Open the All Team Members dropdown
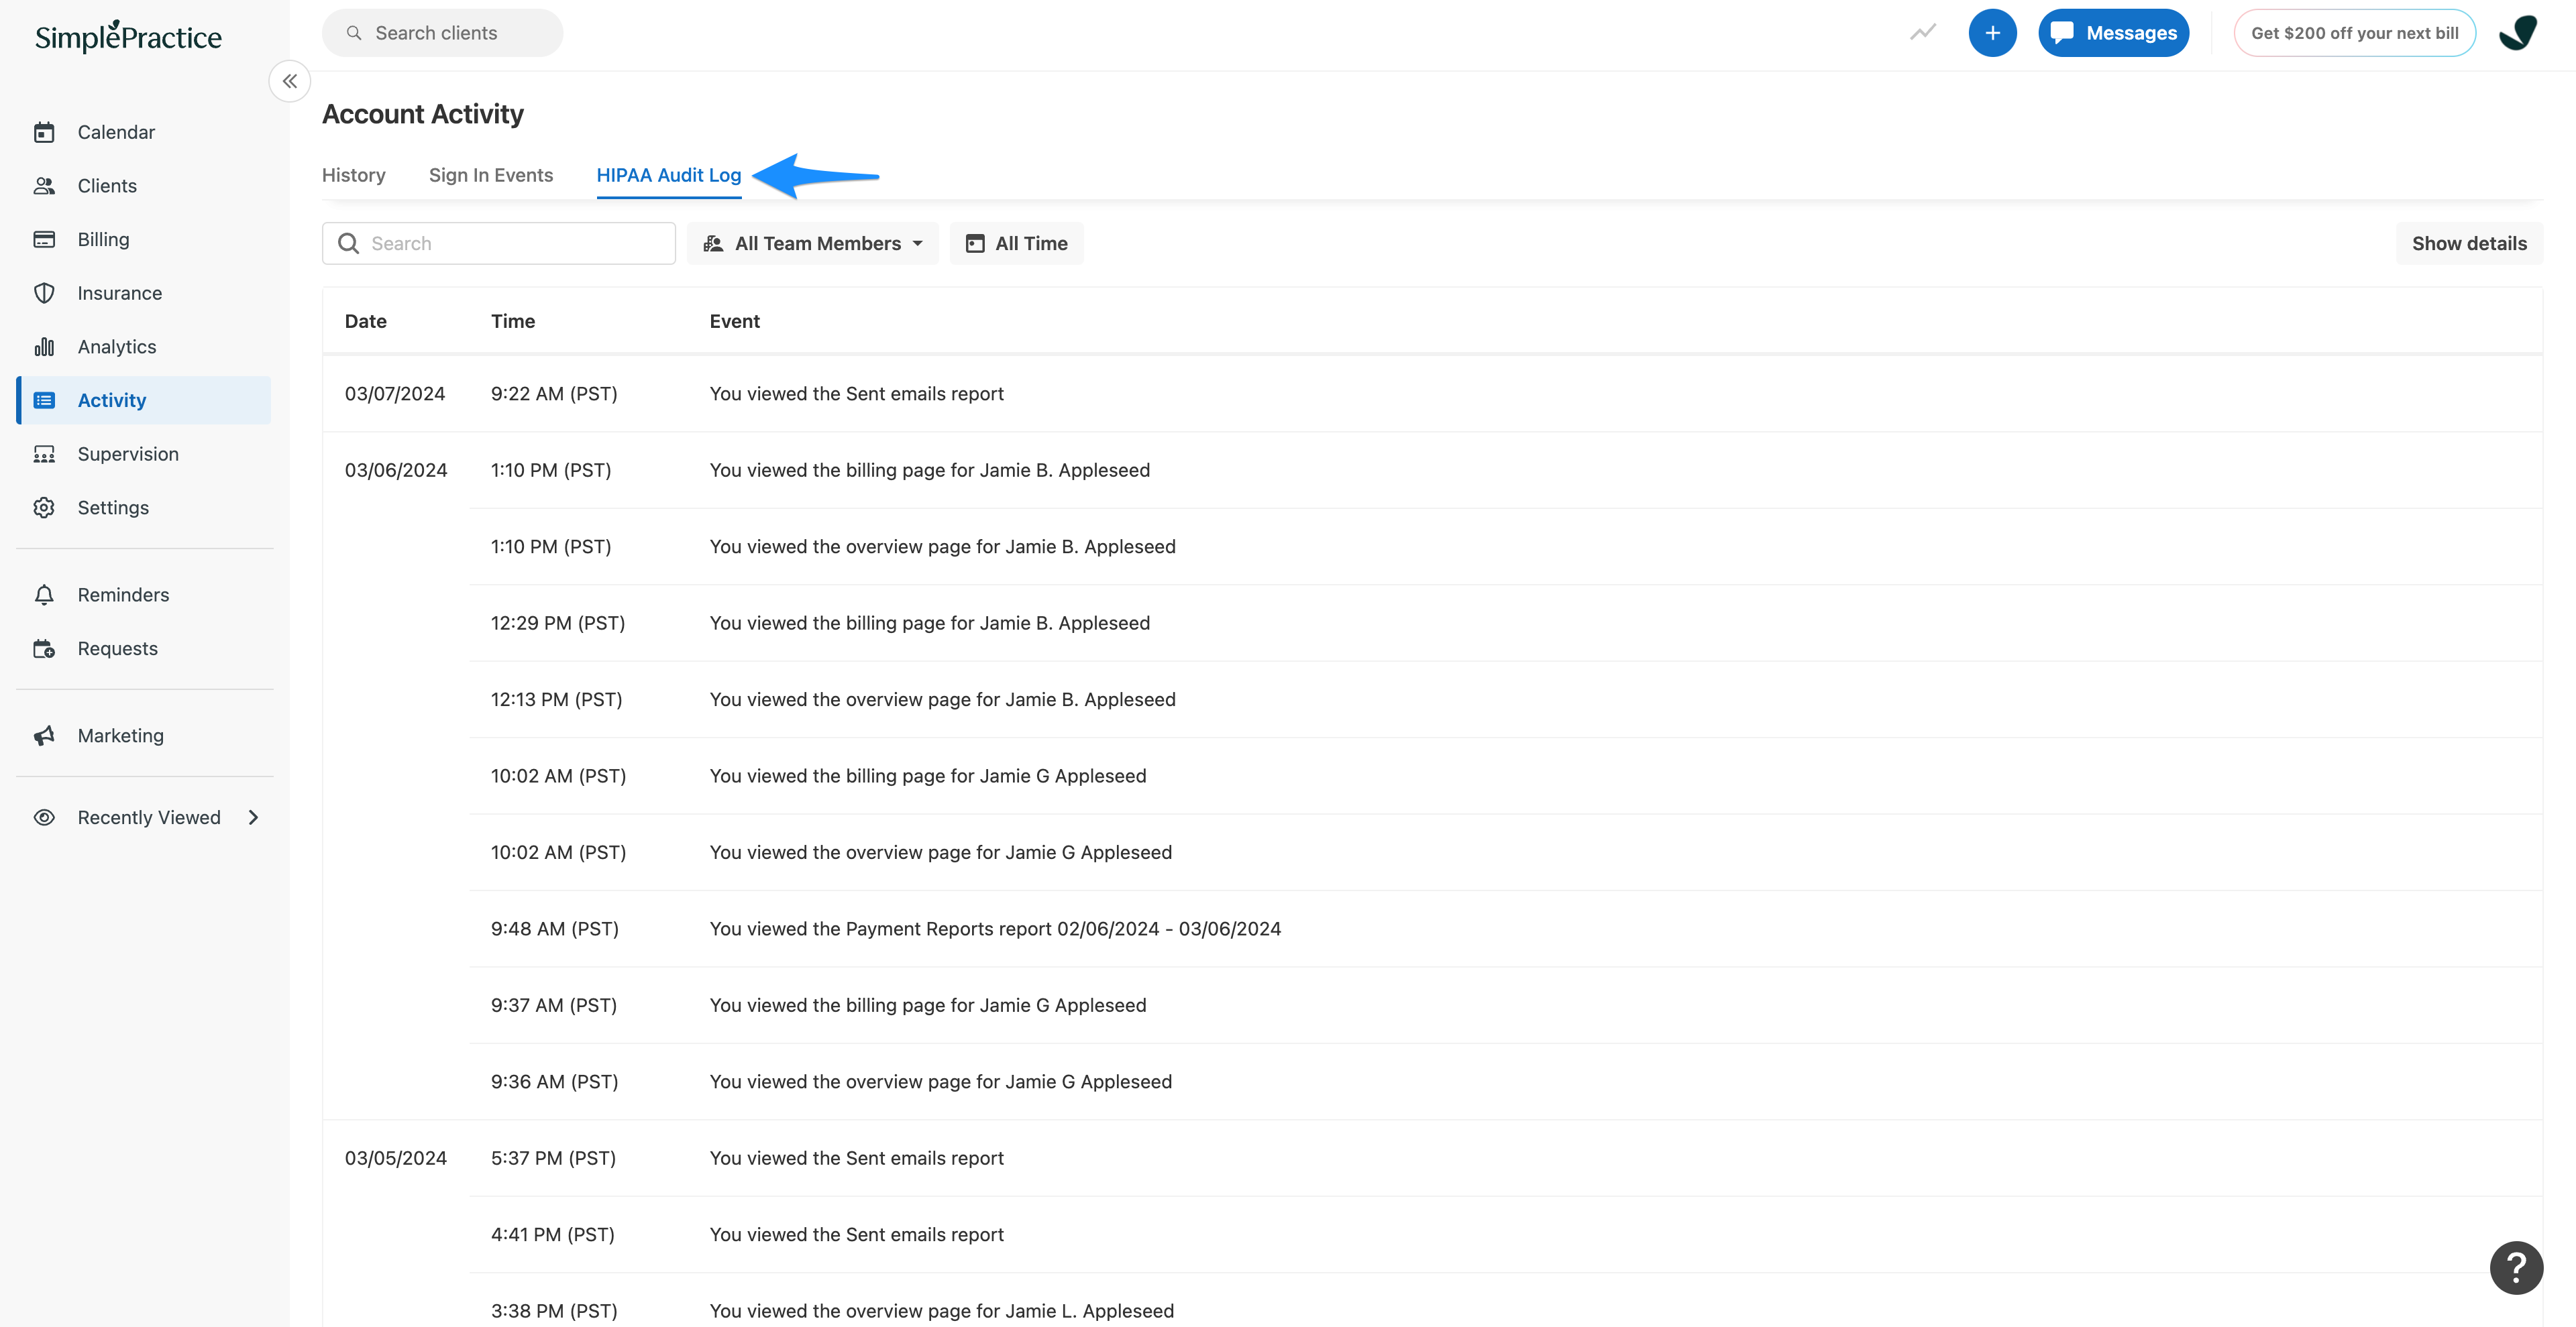This screenshot has width=2576, height=1327. 812,243
